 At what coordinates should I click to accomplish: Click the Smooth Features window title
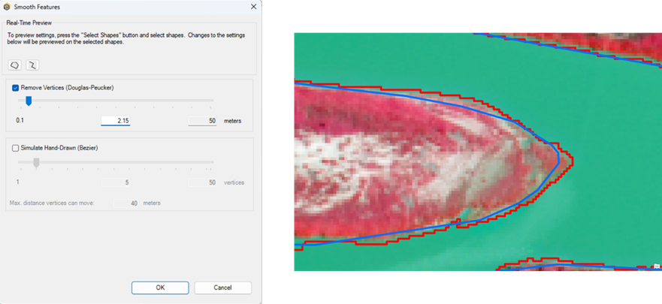point(37,7)
